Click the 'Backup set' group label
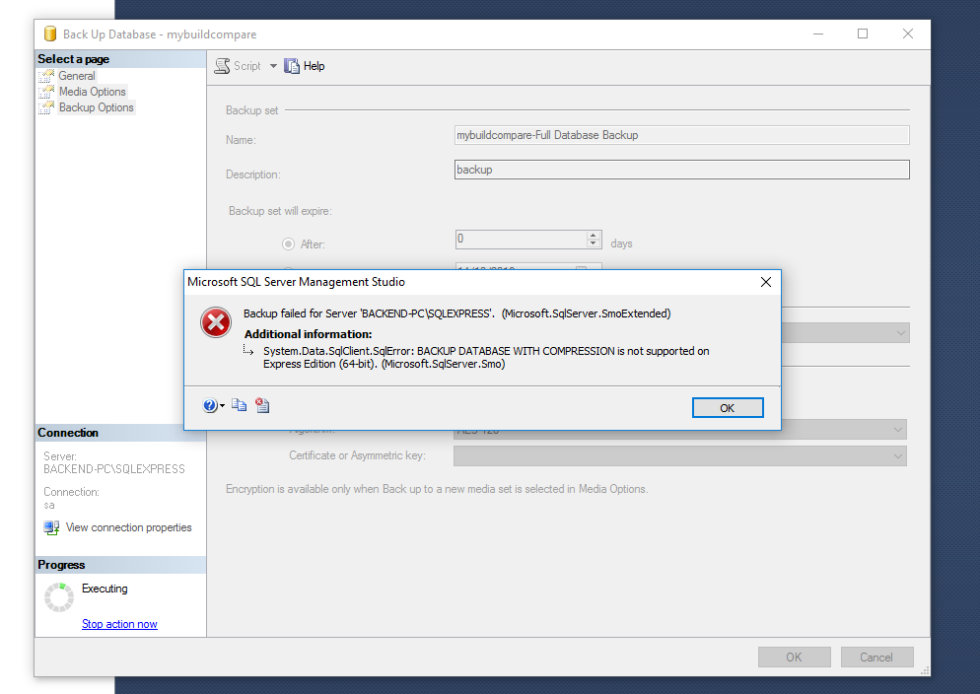 click(x=251, y=110)
